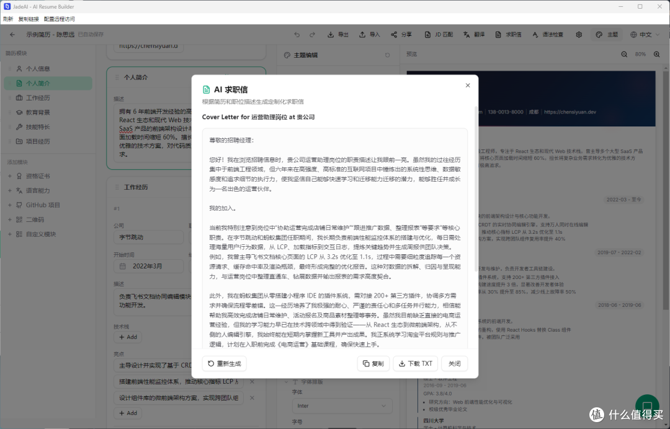Collapse the 字体排版 section
Viewport: 670px width, 429px height.
point(286,382)
